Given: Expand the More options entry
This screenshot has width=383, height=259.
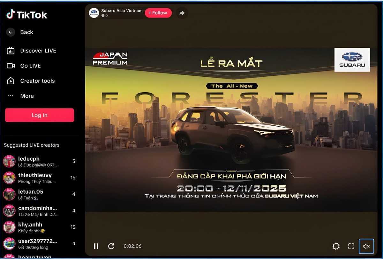Looking at the screenshot, I should pos(27,96).
